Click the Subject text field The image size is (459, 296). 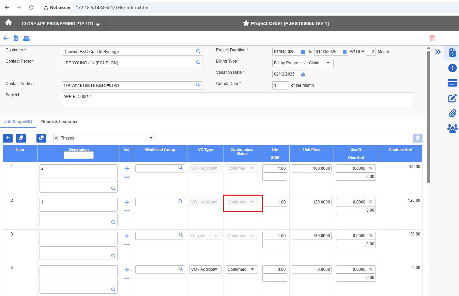pyautogui.click(x=237, y=99)
